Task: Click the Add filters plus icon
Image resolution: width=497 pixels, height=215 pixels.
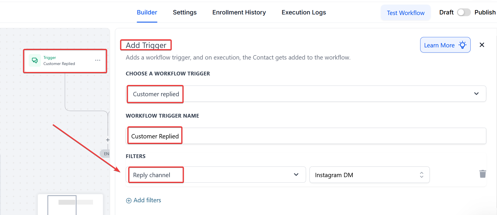Action: tap(129, 201)
